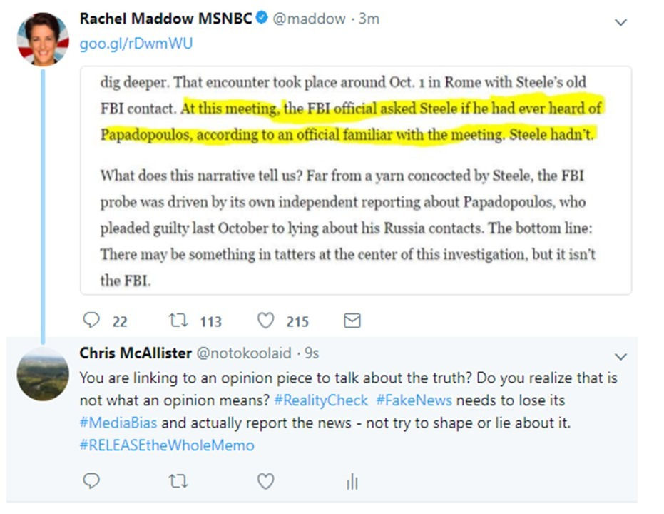
Task: Reply to Chris McAllister's tweet
Action: [x=91, y=481]
